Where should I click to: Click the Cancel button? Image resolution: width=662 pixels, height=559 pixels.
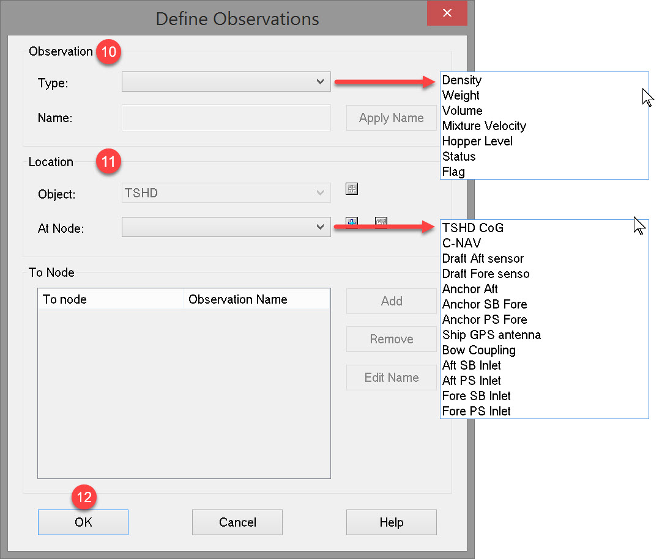tap(237, 522)
